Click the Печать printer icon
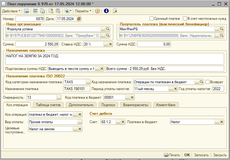Viewport: 230px width, 160px height. coord(166,155)
